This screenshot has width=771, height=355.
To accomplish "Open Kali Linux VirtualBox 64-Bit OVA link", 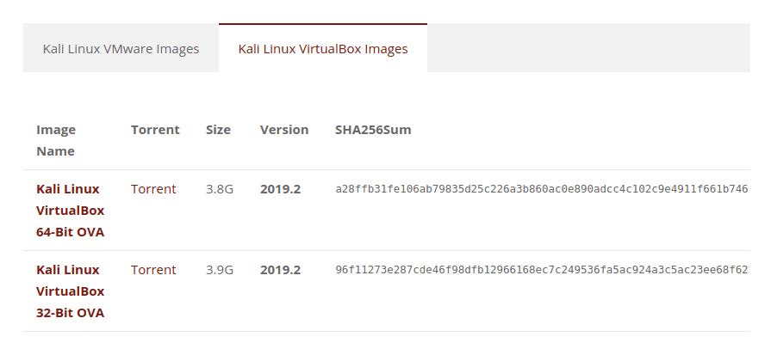I will coord(68,211).
